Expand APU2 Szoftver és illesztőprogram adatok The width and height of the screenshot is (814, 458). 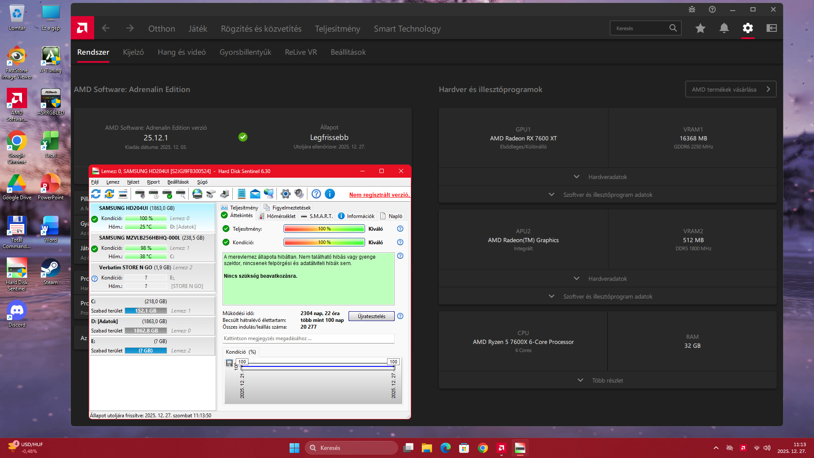pos(608,296)
